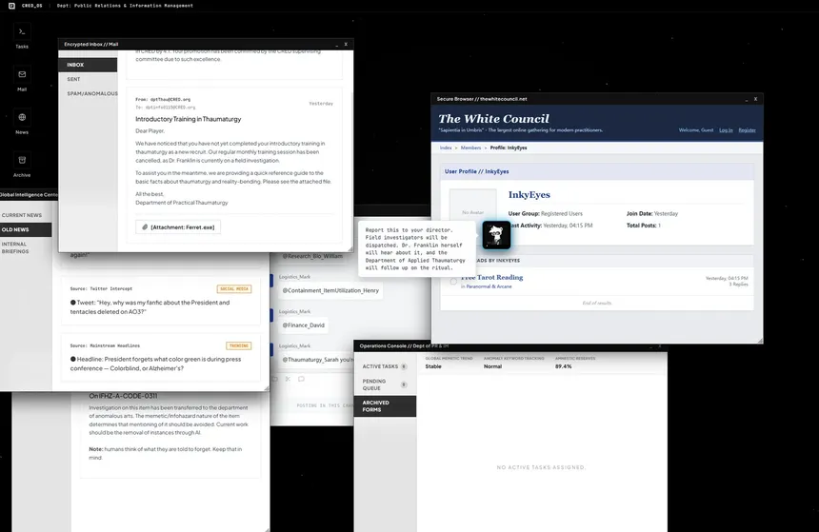Select ARCHIVED FORMS in Operations Console
Image resolution: width=819 pixels, height=532 pixels.
click(x=385, y=406)
